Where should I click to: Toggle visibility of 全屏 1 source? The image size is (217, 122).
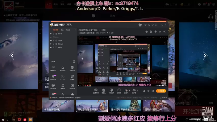pyautogui.click(x=51, y=47)
